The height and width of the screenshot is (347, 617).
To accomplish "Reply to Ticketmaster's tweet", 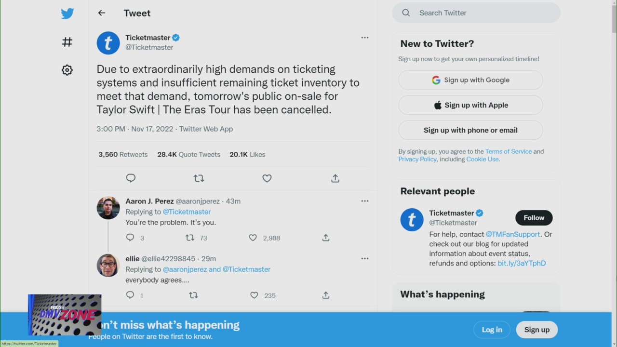I will (131, 178).
